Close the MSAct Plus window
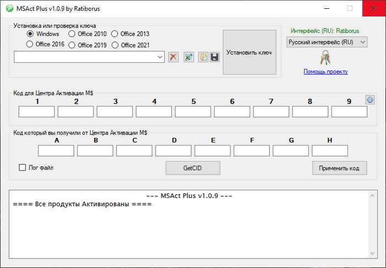The image size is (386, 268). [x=374, y=8]
